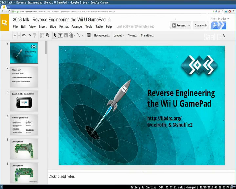The height and width of the screenshot is (189, 236).
Task: Click the rocket image on the slide
Action: pyautogui.click(x=111, y=107)
